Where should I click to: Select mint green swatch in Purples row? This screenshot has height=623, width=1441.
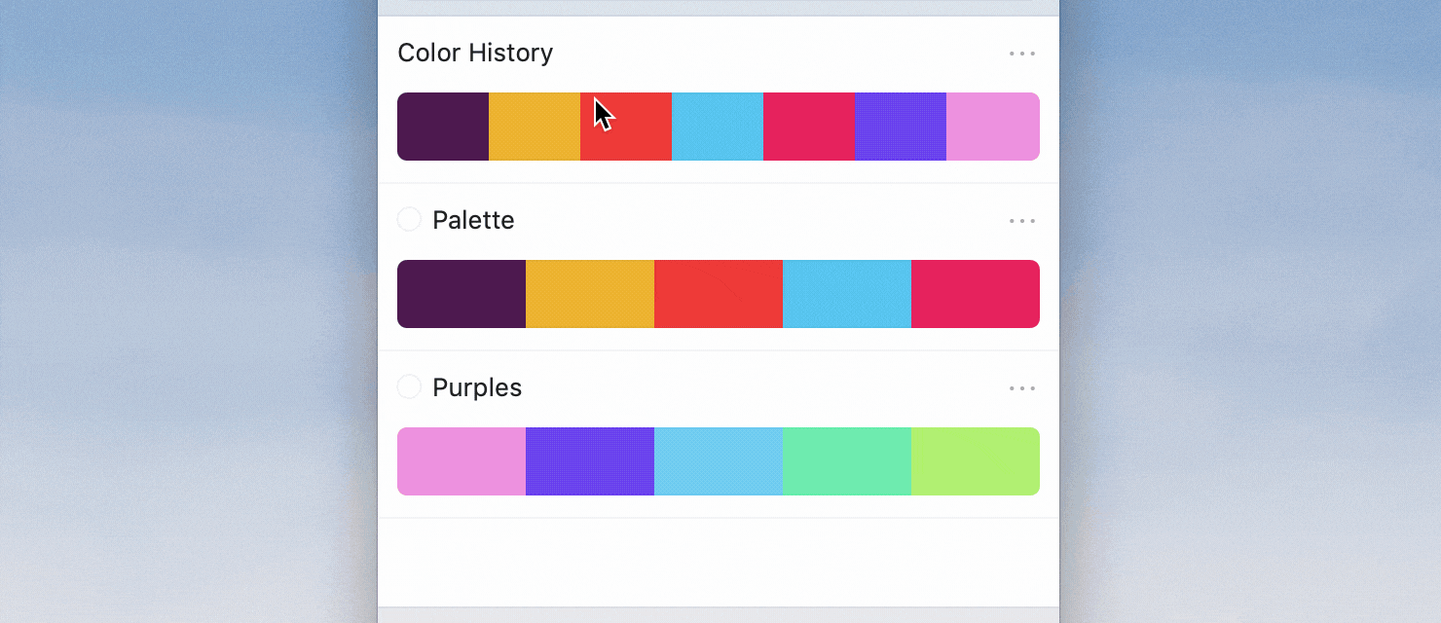point(847,461)
